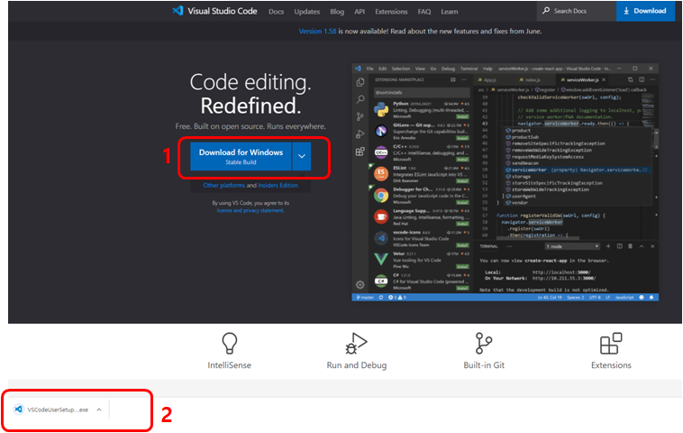Select 'serviceWorker' suggestion in the autocomplete list

[x=578, y=170]
